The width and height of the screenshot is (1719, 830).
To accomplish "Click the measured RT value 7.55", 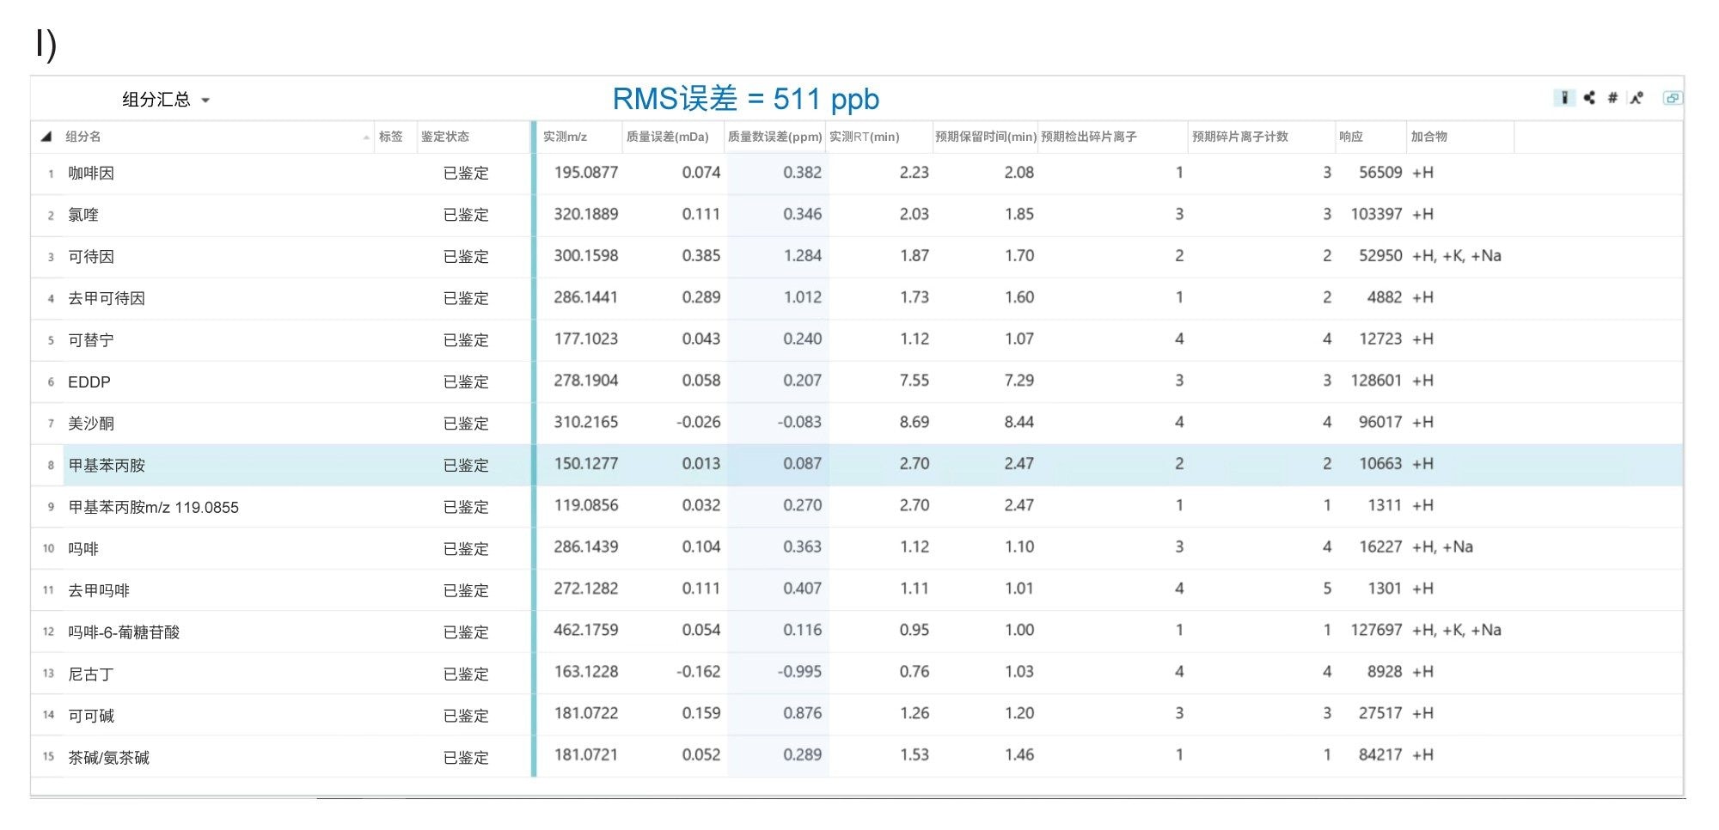I will (914, 381).
